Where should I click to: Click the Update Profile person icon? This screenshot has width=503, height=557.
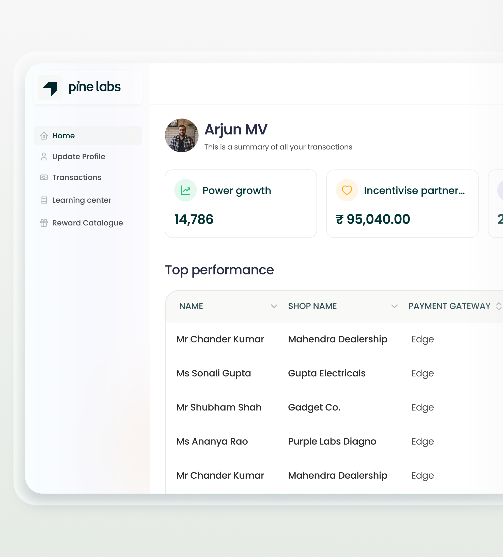coord(44,156)
